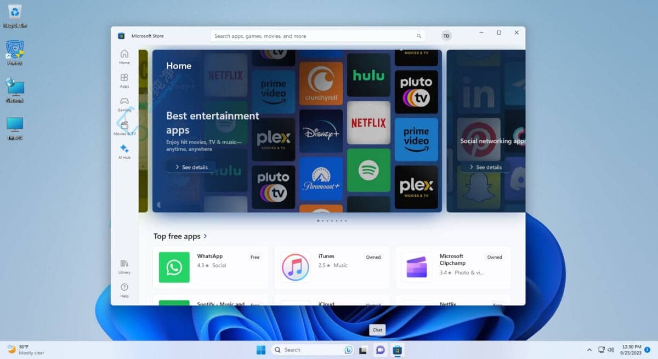Viewport: 658px width, 359px height.
Task: Open the Library in sidebar
Action: tap(124, 266)
